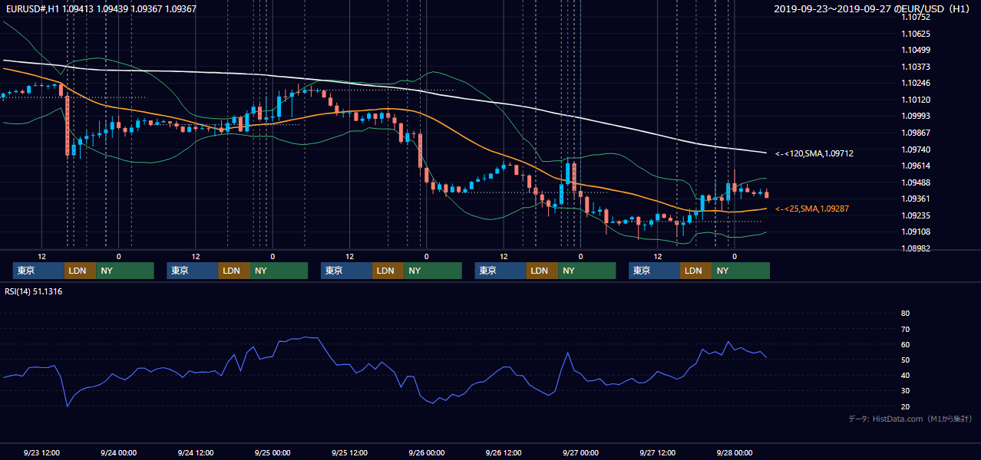The height and width of the screenshot is (460, 981).
Task: Click the 1.09361 price axis label
Action: [x=915, y=199]
